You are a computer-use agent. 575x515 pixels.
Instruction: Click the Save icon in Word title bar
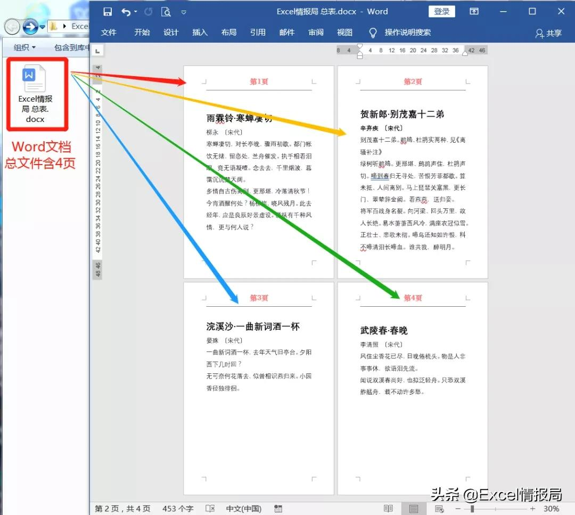[108, 12]
